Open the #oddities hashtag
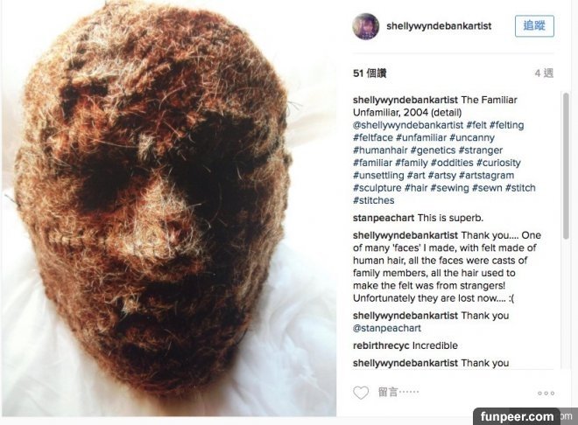 (x=452, y=163)
